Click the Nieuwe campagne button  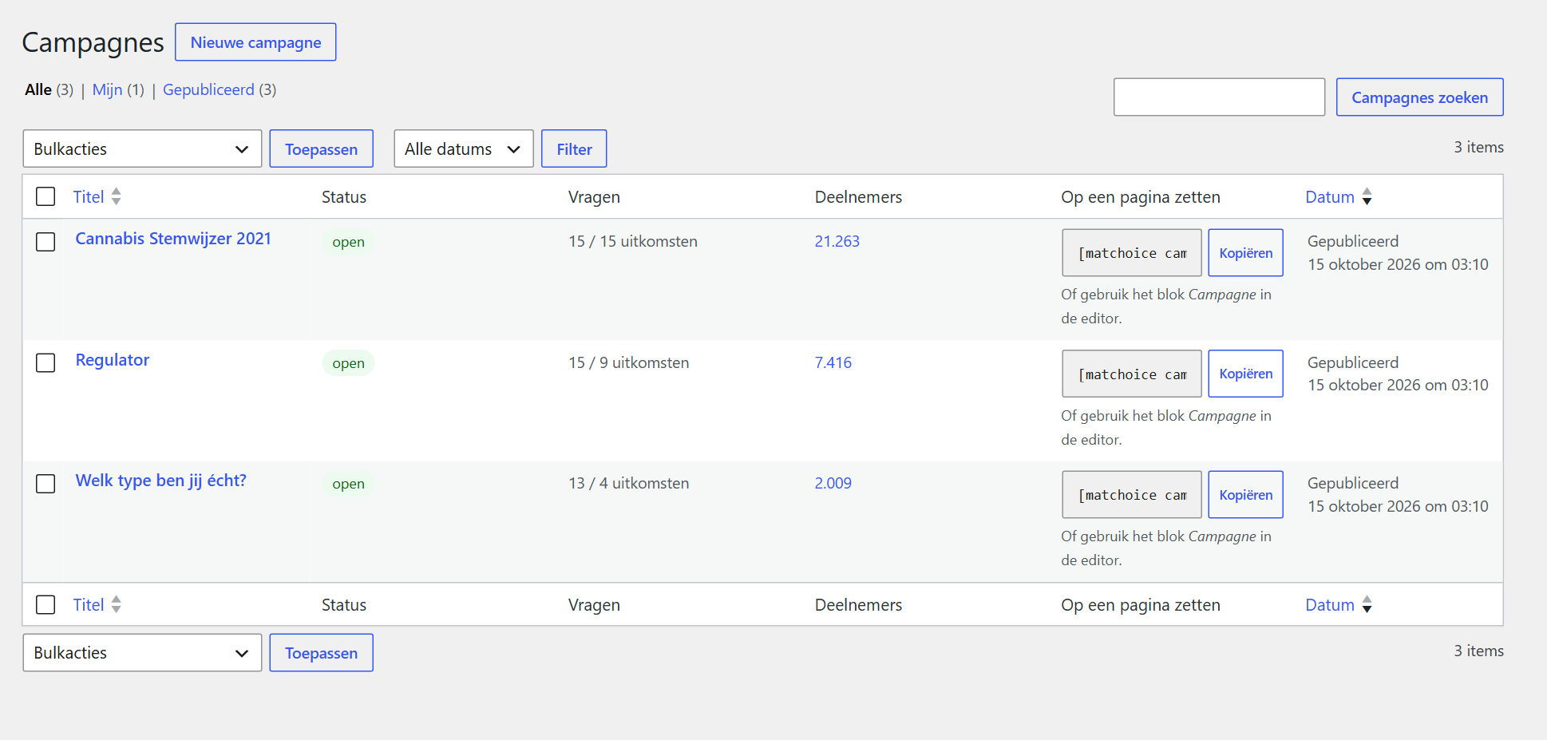point(255,42)
